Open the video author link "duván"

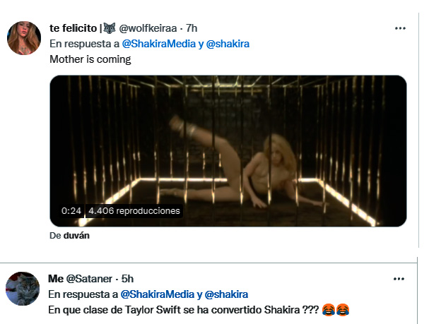74,236
